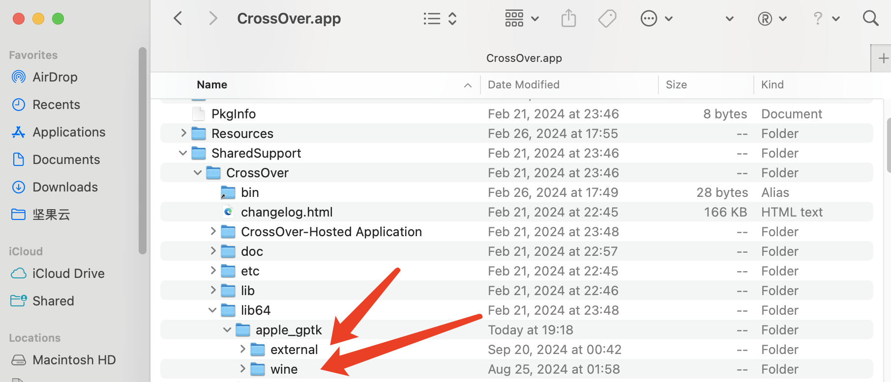Select the lib folder icon

[228, 291]
